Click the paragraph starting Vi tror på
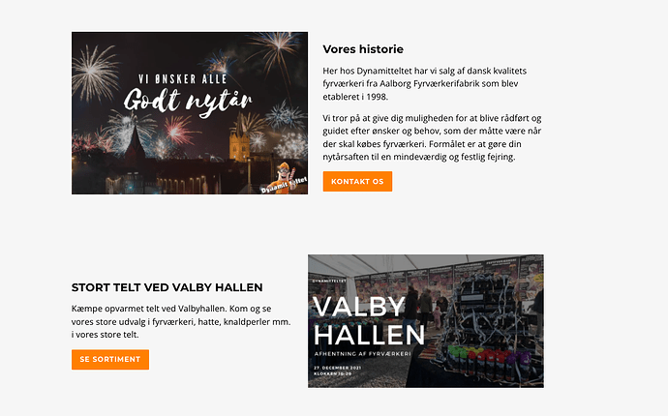 432,137
